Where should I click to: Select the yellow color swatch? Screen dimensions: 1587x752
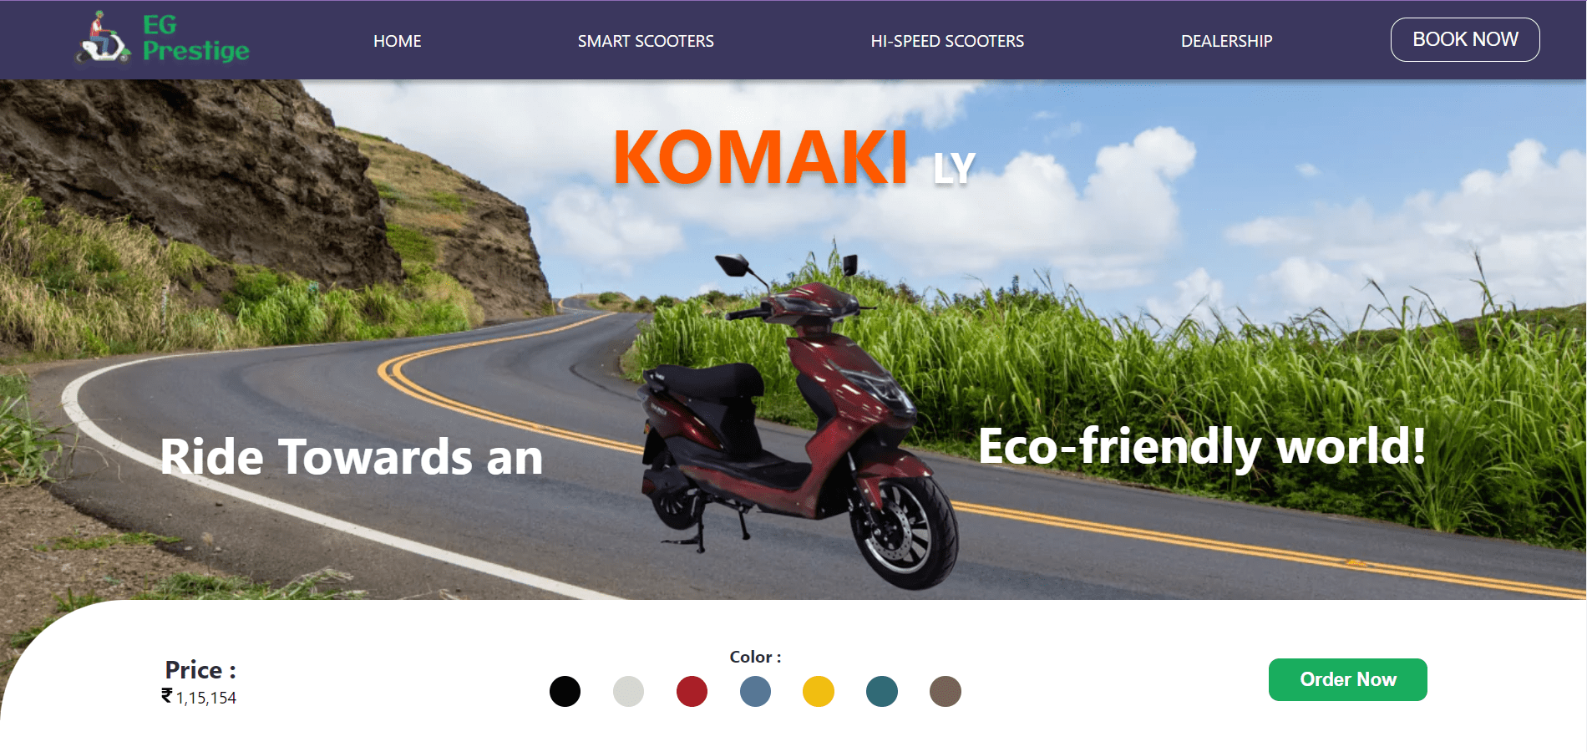[x=819, y=691]
